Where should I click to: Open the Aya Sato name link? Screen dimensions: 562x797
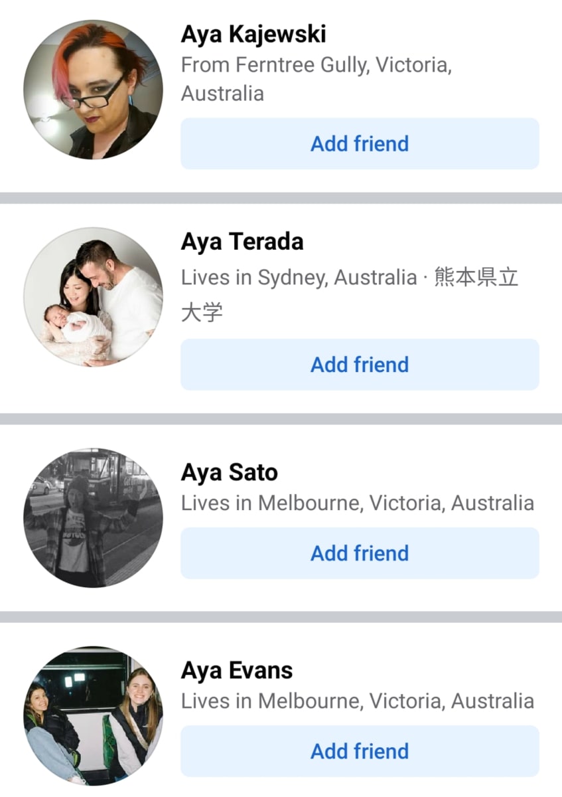coord(230,472)
